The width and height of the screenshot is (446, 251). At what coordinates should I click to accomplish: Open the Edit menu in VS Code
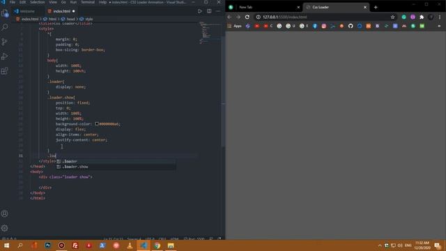click(23, 2)
